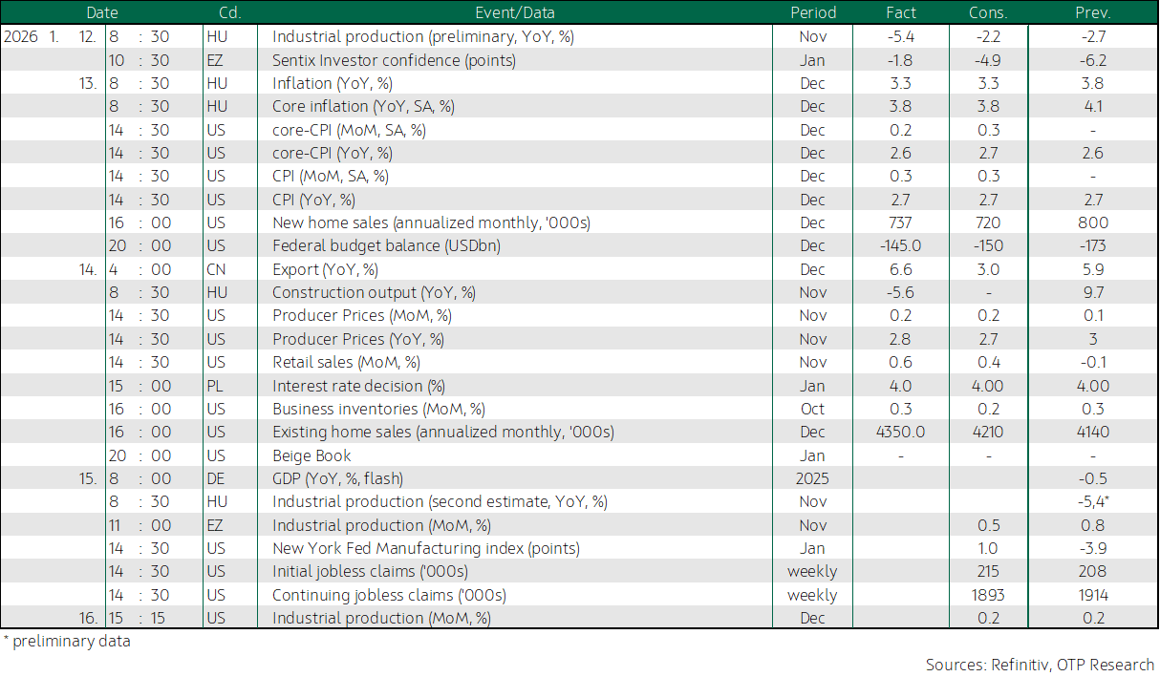Select the Continuing jobless claims ('000s) event
Image resolution: width=1160 pixels, height=677 pixels.
(389, 595)
